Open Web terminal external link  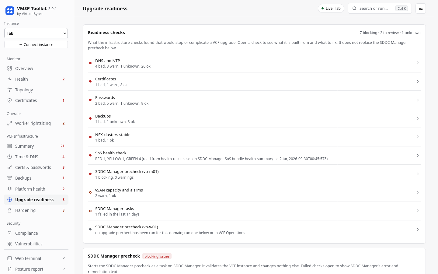point(36,258)
